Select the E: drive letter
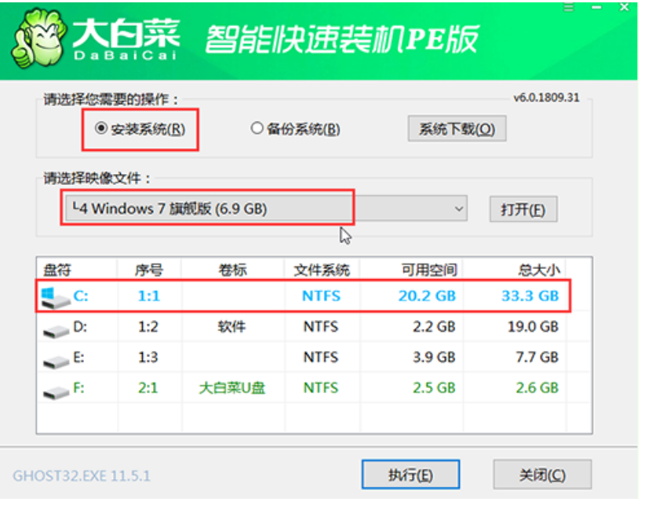This screenshot has width=652, height=509. pyautogui.click(x=78, y=357)
